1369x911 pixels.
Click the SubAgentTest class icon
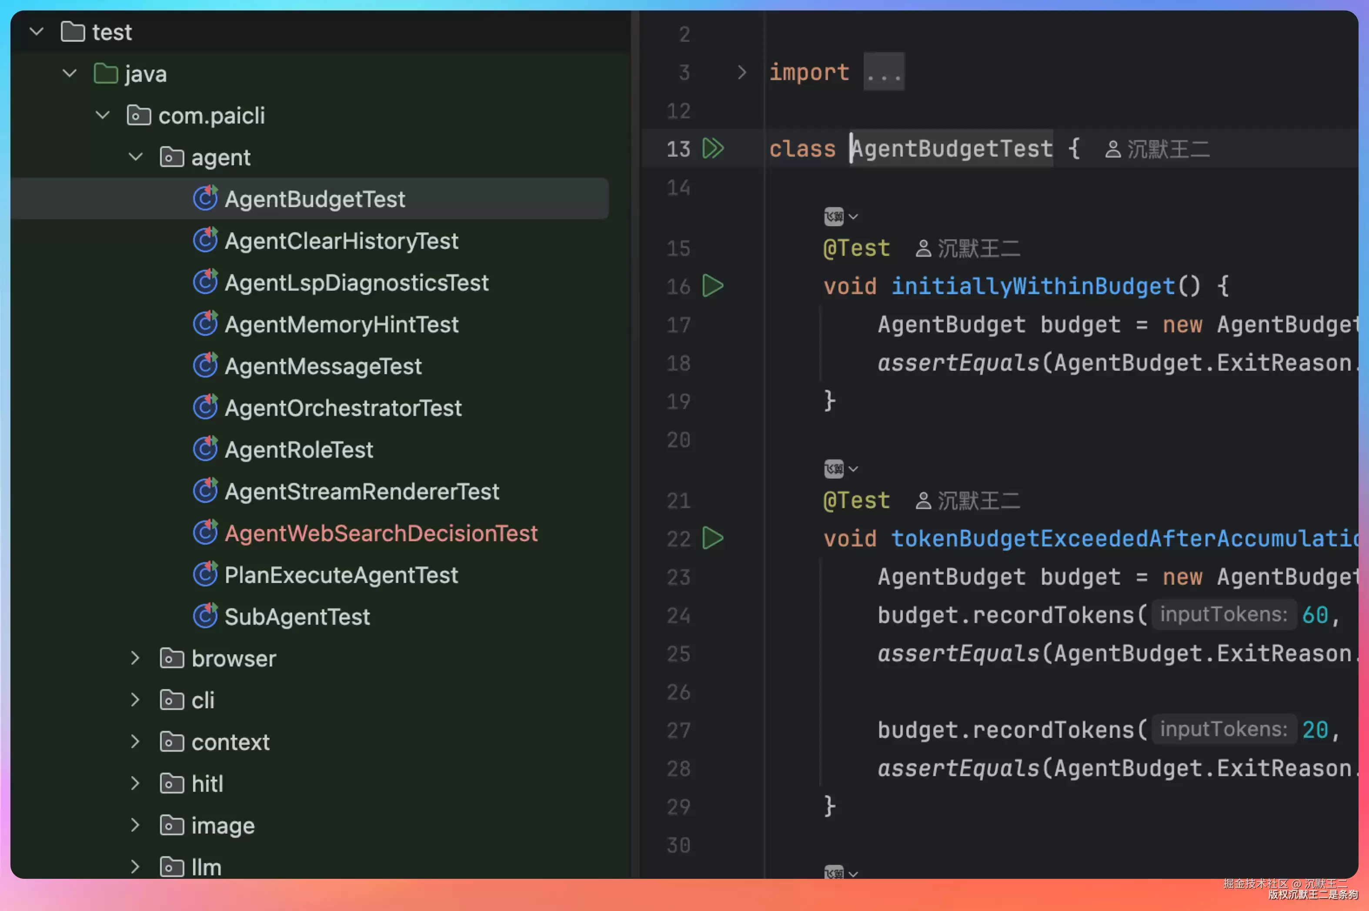(205, 616)
